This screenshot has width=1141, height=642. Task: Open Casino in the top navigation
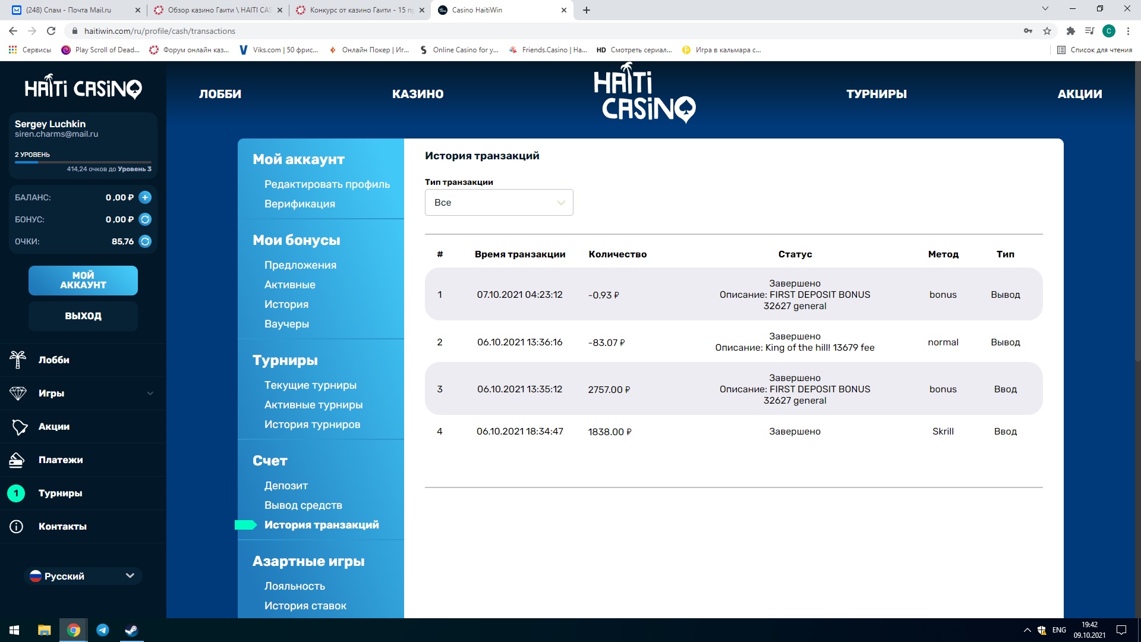[418, 94]
